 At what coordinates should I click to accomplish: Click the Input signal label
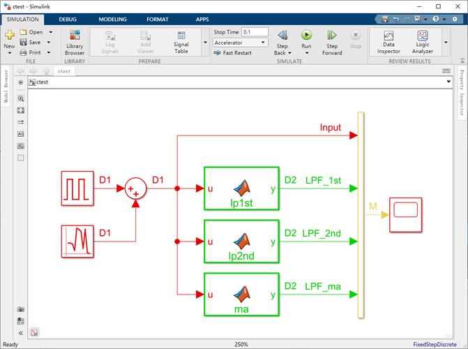[x=331, y=128]
